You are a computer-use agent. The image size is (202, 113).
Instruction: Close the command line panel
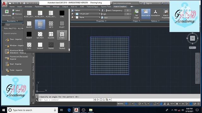(x=37, y=97)
